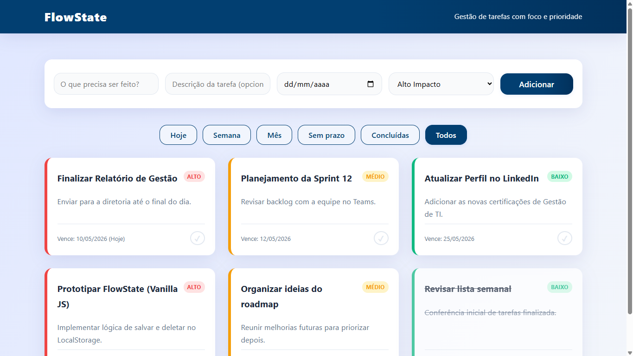Open the Alto Impacto priority dropdown
The height and width of the screenshot is (356, 633).
[441, 84]
